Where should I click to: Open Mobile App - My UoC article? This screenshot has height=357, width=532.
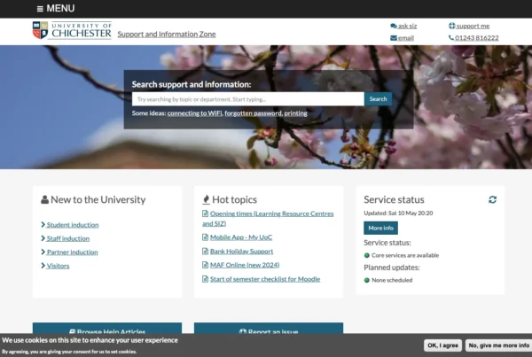point(241,237)
